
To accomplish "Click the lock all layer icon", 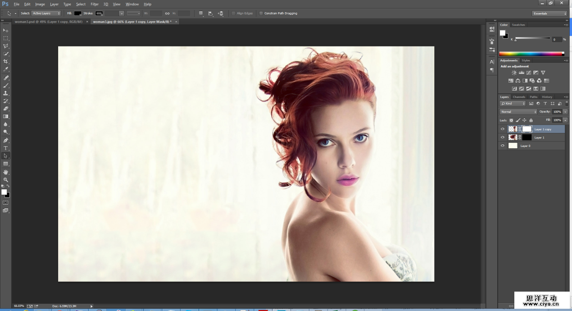I will point(531,120).
